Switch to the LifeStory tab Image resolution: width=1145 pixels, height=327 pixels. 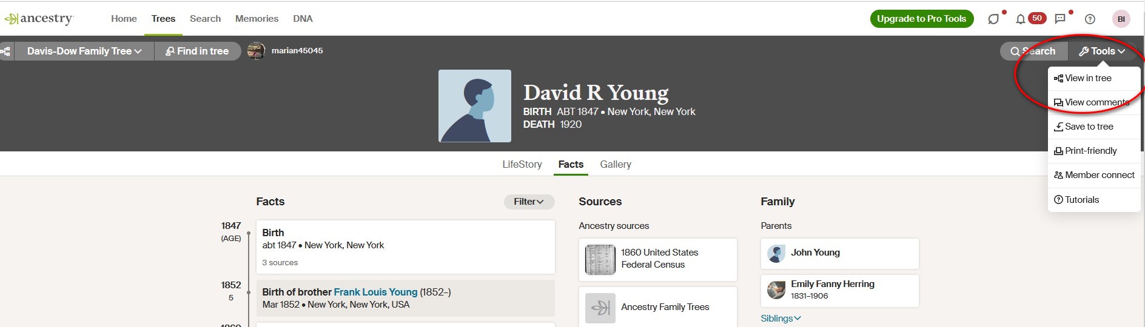coord(522,164)
